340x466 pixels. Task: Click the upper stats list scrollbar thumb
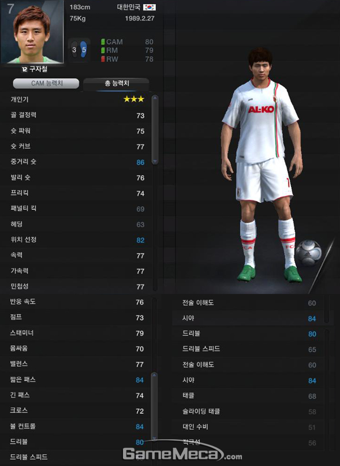point(155,129)
